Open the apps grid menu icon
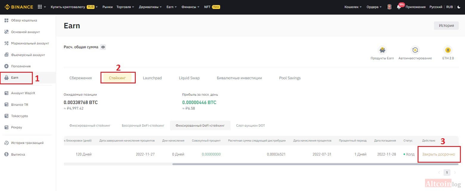Screen dimensions: 465x191 tap(40, 7)
